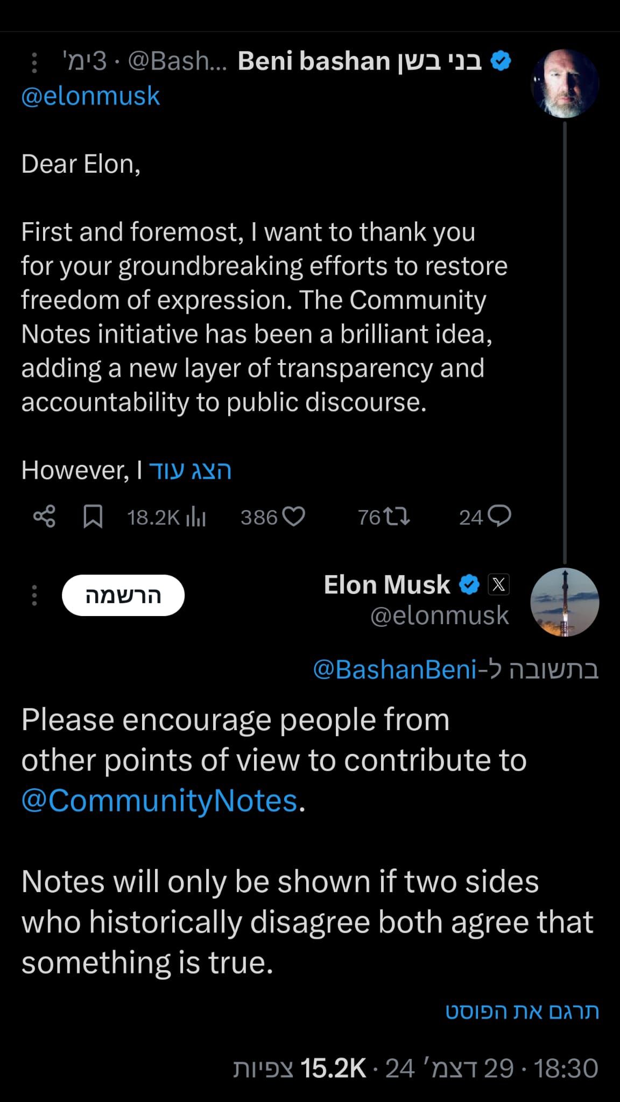Click the share icon on Beni's post
The image size is (620, 1102).
point(44,517)
